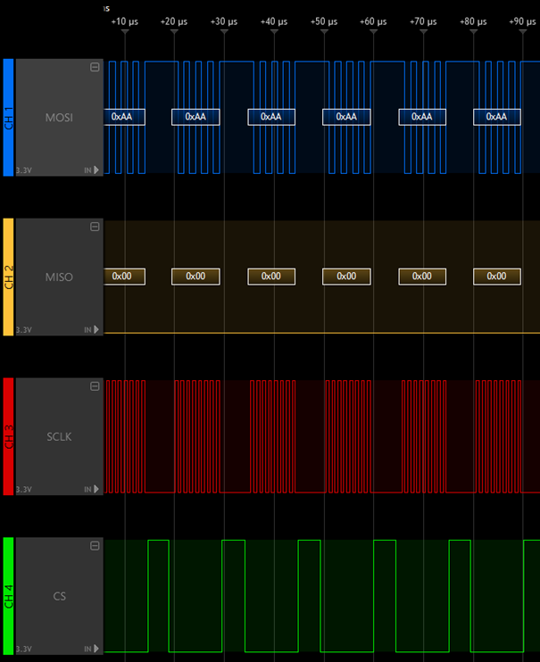This screenshot has height=662, width=540.
Task: Select the red CH 3 color strip
Action: pos(8,436)
